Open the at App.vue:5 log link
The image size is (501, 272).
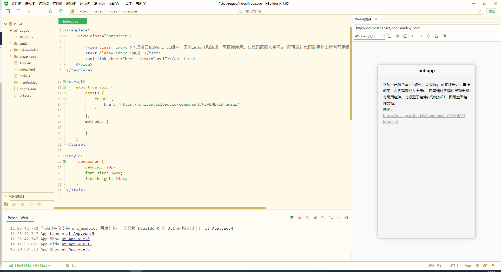click(80, 234)
